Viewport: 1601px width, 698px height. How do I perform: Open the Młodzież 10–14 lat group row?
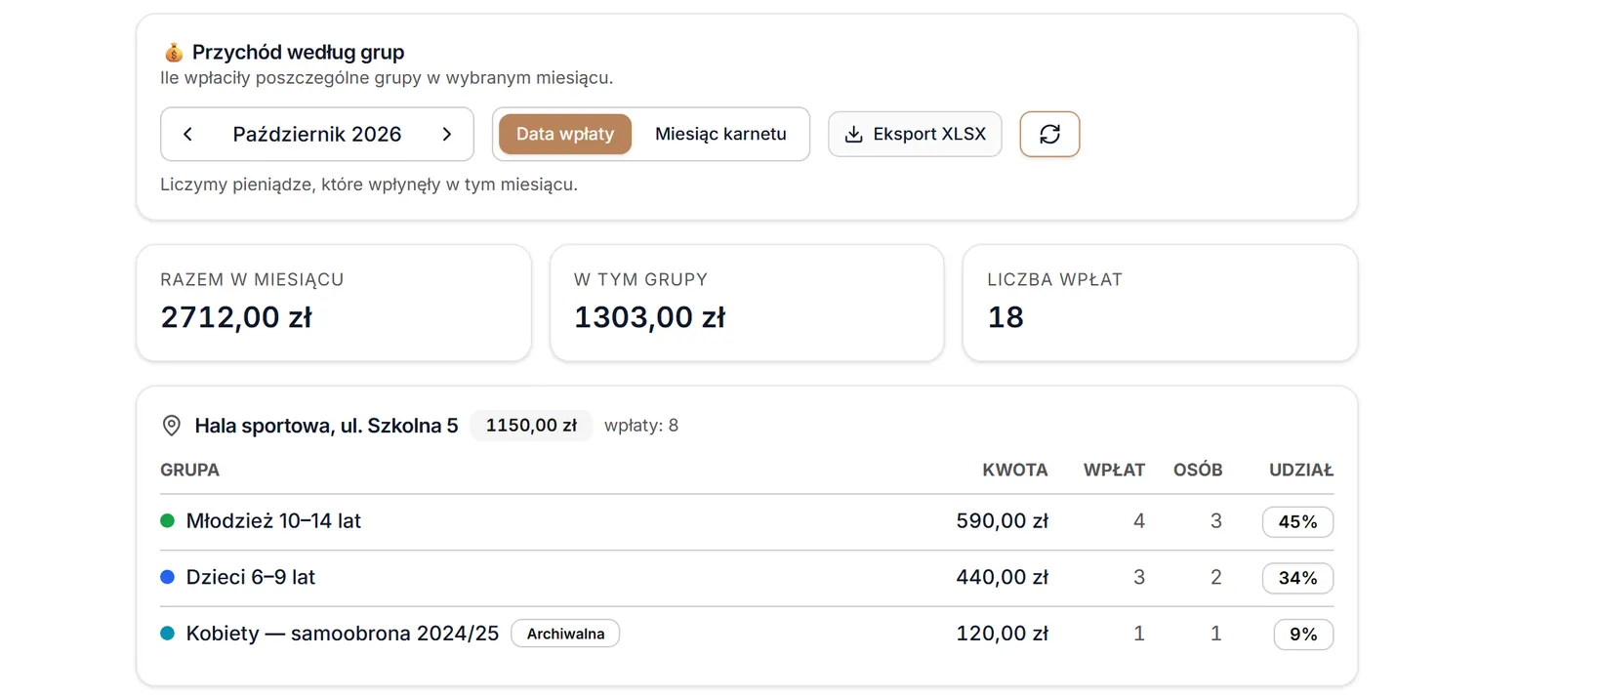coord(747,521)
